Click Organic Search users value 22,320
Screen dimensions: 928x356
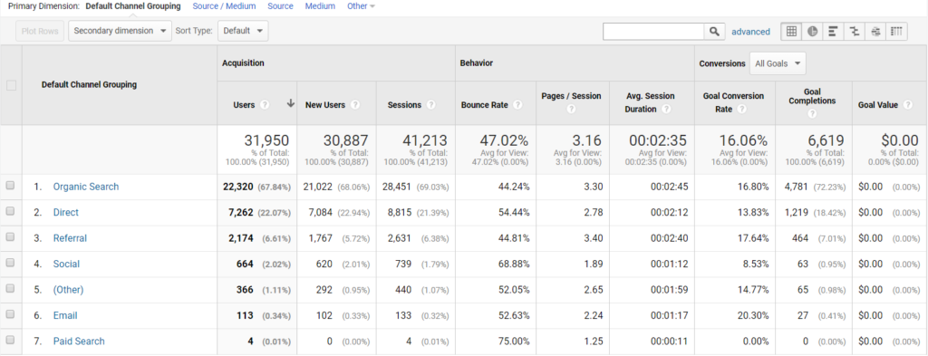tap(238, 187)
